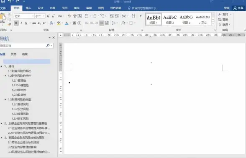Click the font color red A swatch

click(67, 23)
